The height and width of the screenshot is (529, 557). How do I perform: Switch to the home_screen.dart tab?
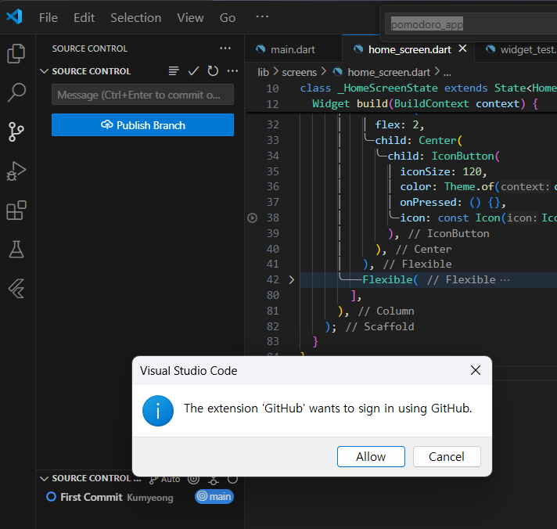410,49
